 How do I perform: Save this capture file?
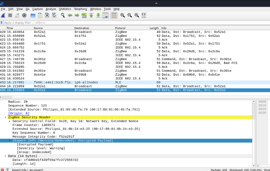coord(40,15)
